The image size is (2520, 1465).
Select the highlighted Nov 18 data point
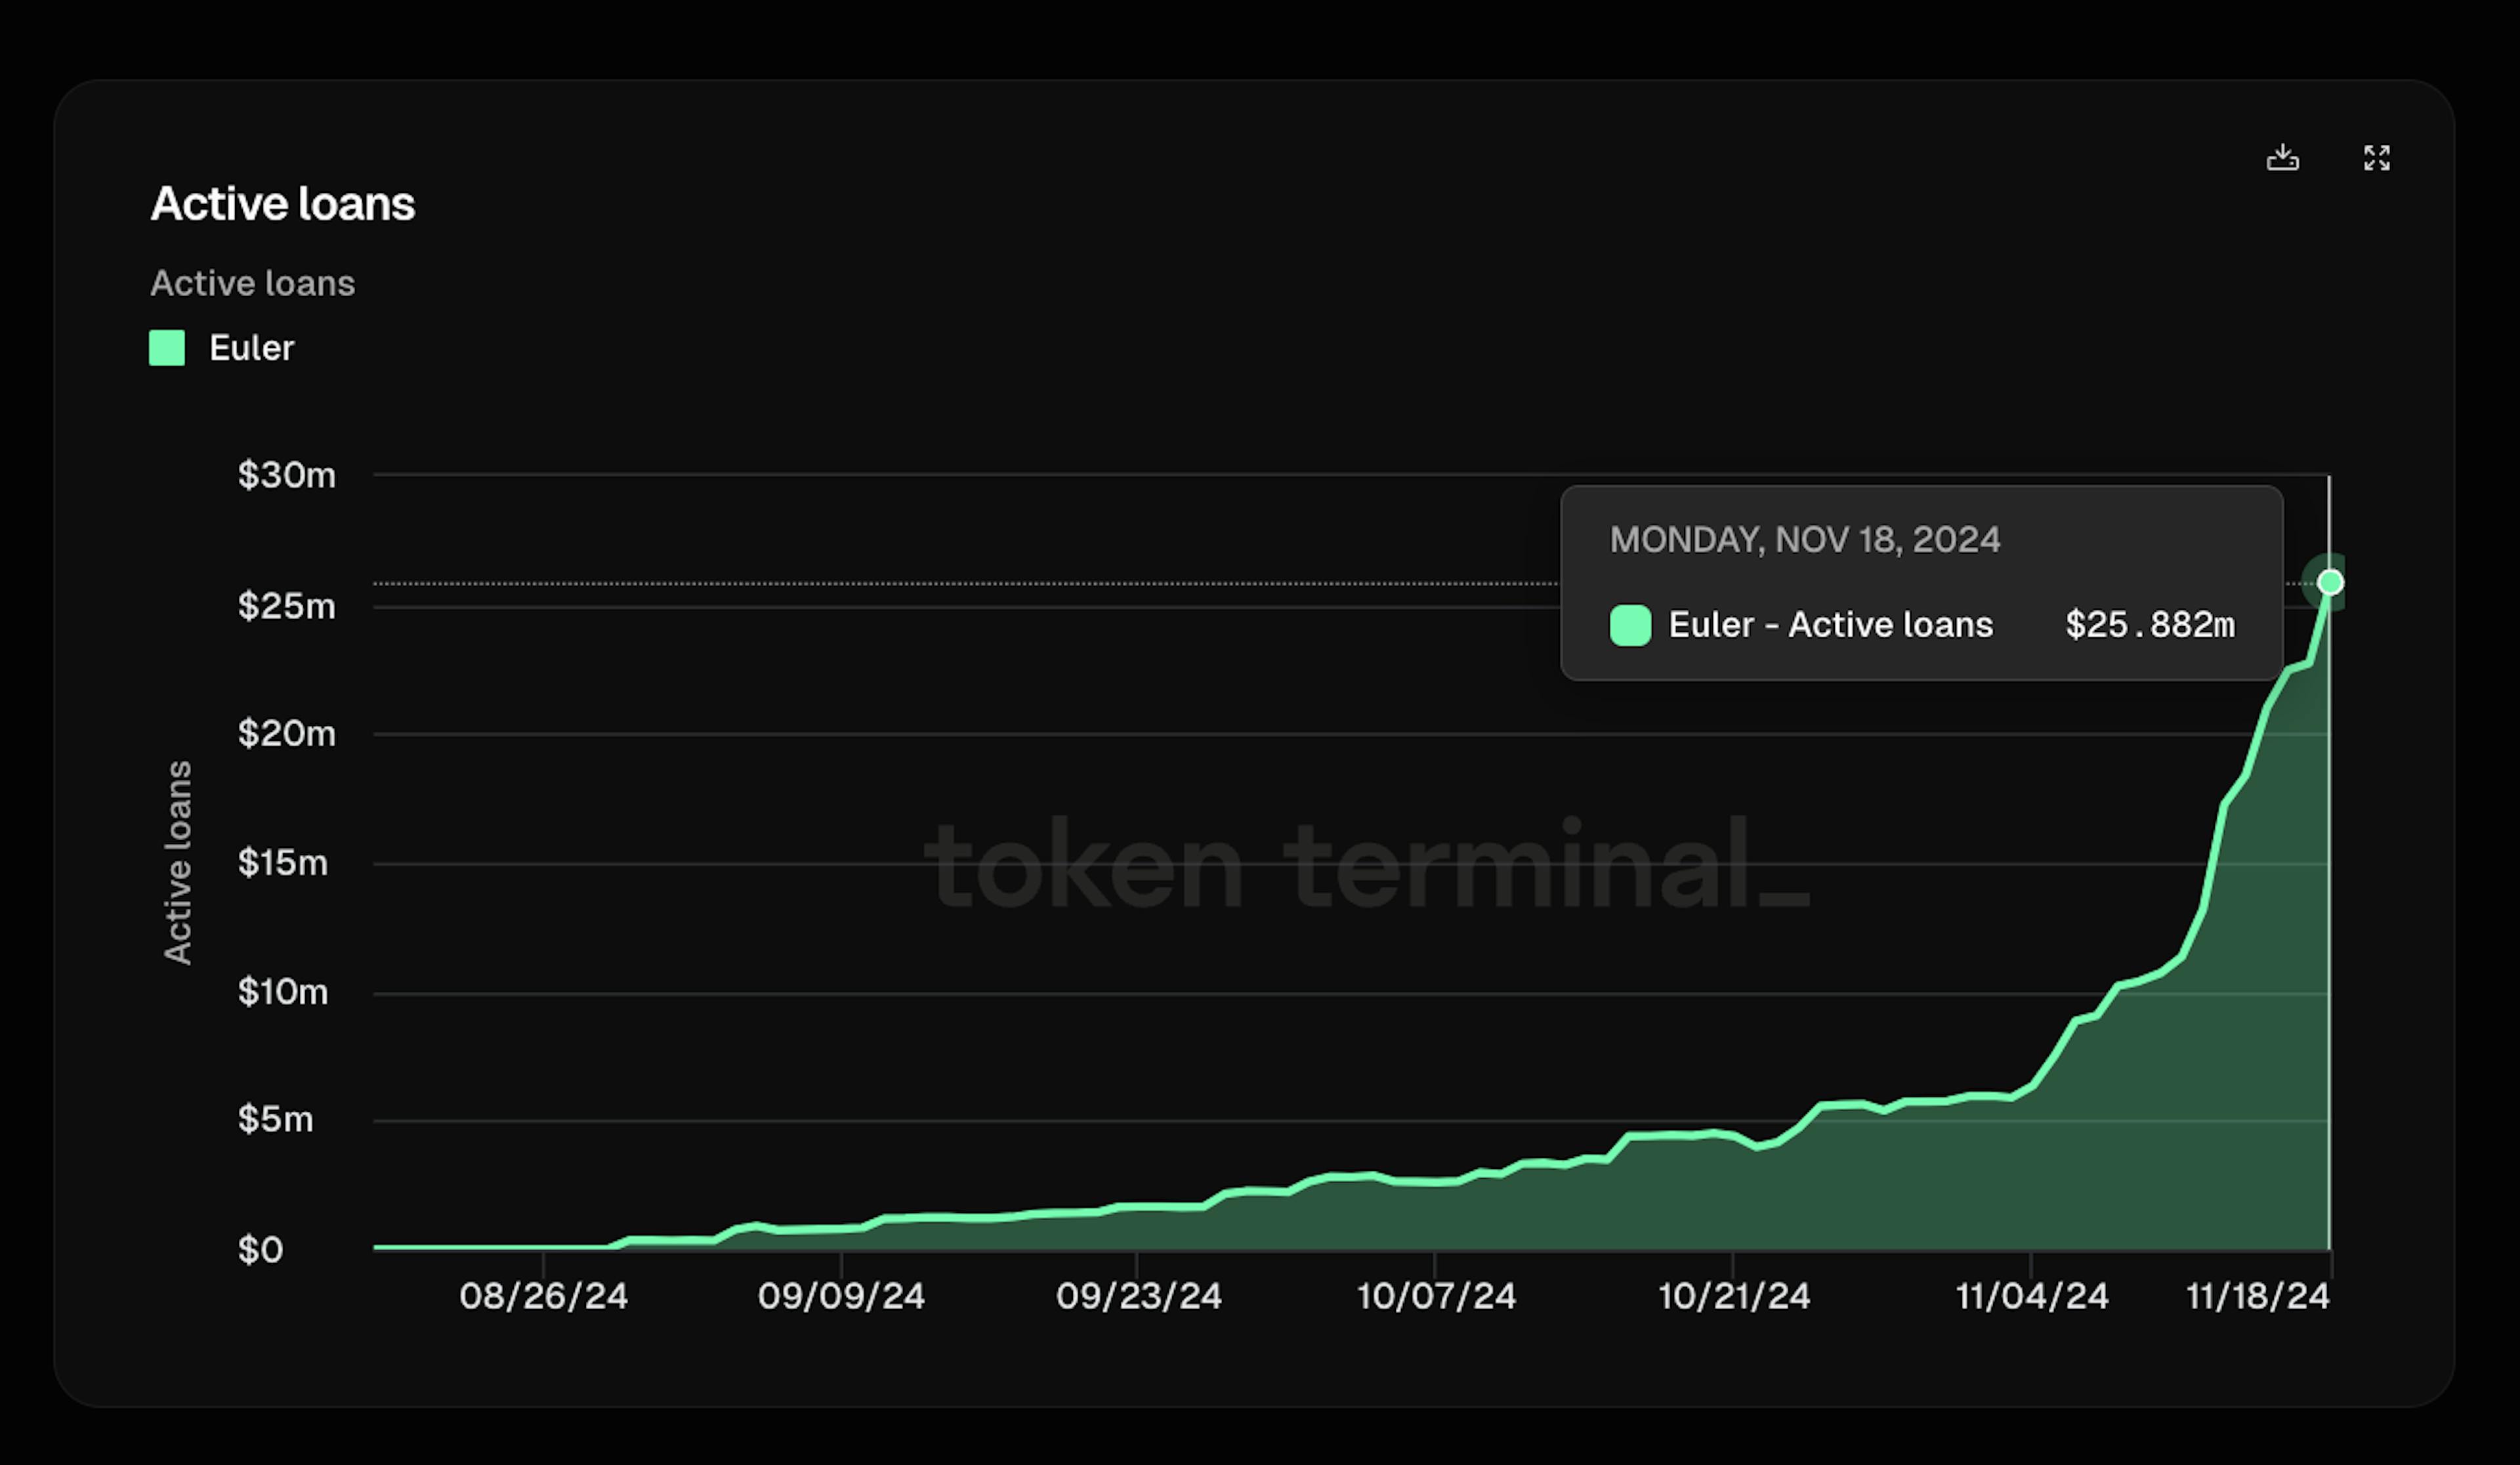pyautogui.click(x=2330, y=582)
